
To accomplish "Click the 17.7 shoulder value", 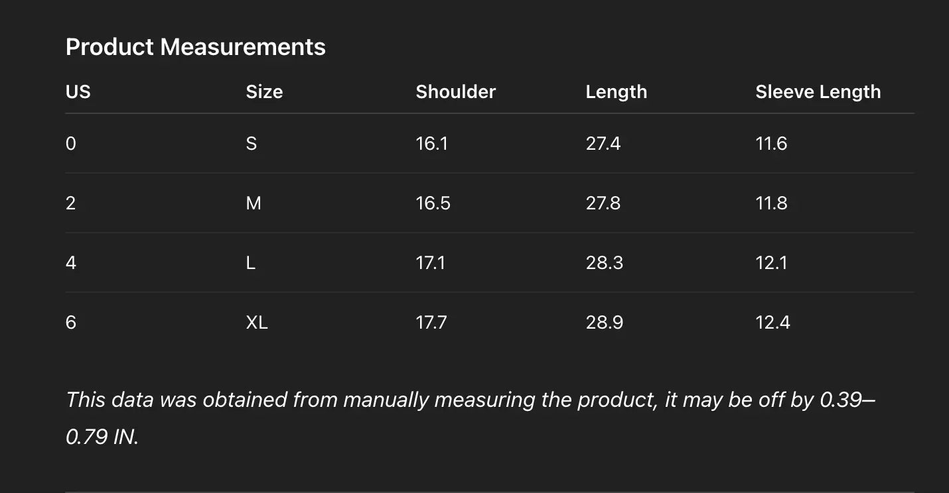I will tap(431, 322).
